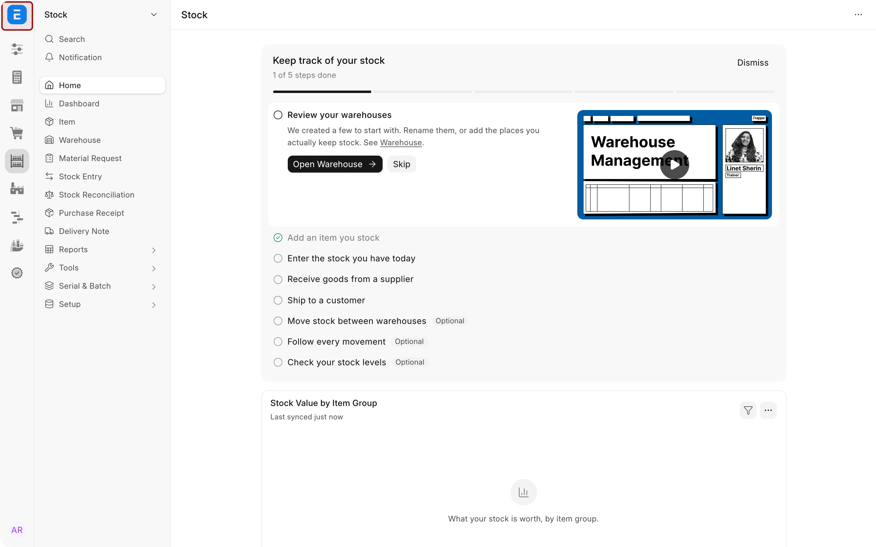Screen dimensions: 876x547
Task: Open the AR user avatar
Action: point(17,530)
